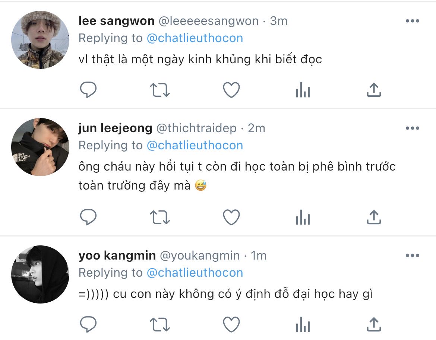Screen dimensions: 436x340
Task: Like lee sangwon's tweet
Action: click(231, 90)
